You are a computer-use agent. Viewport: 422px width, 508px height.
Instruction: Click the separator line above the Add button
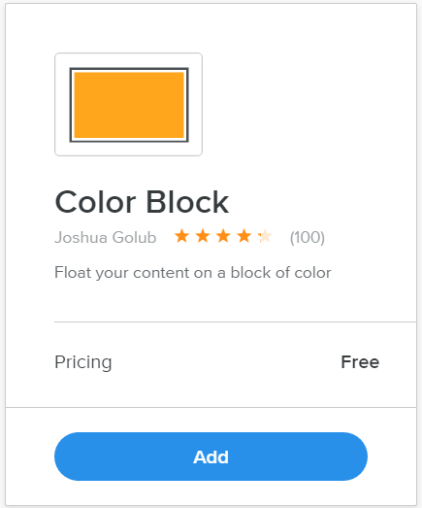click(211, 407)
